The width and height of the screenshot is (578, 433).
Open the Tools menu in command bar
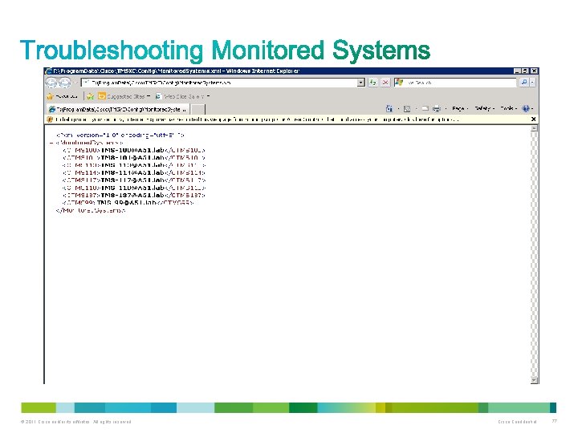508,108
